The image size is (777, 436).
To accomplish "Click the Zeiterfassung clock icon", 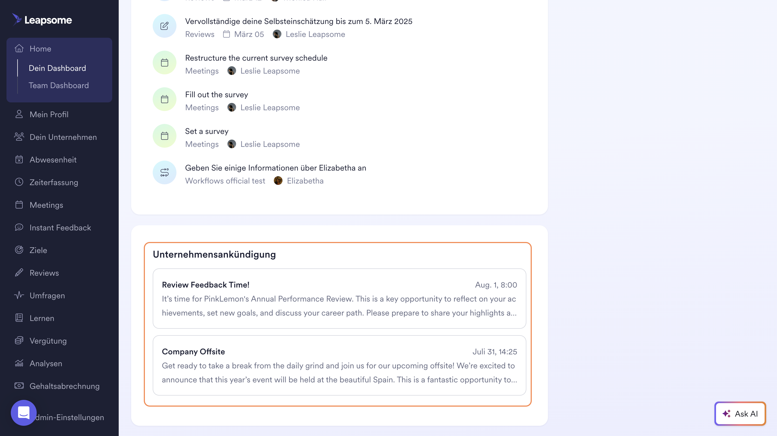I will click(x=19, y=182).
